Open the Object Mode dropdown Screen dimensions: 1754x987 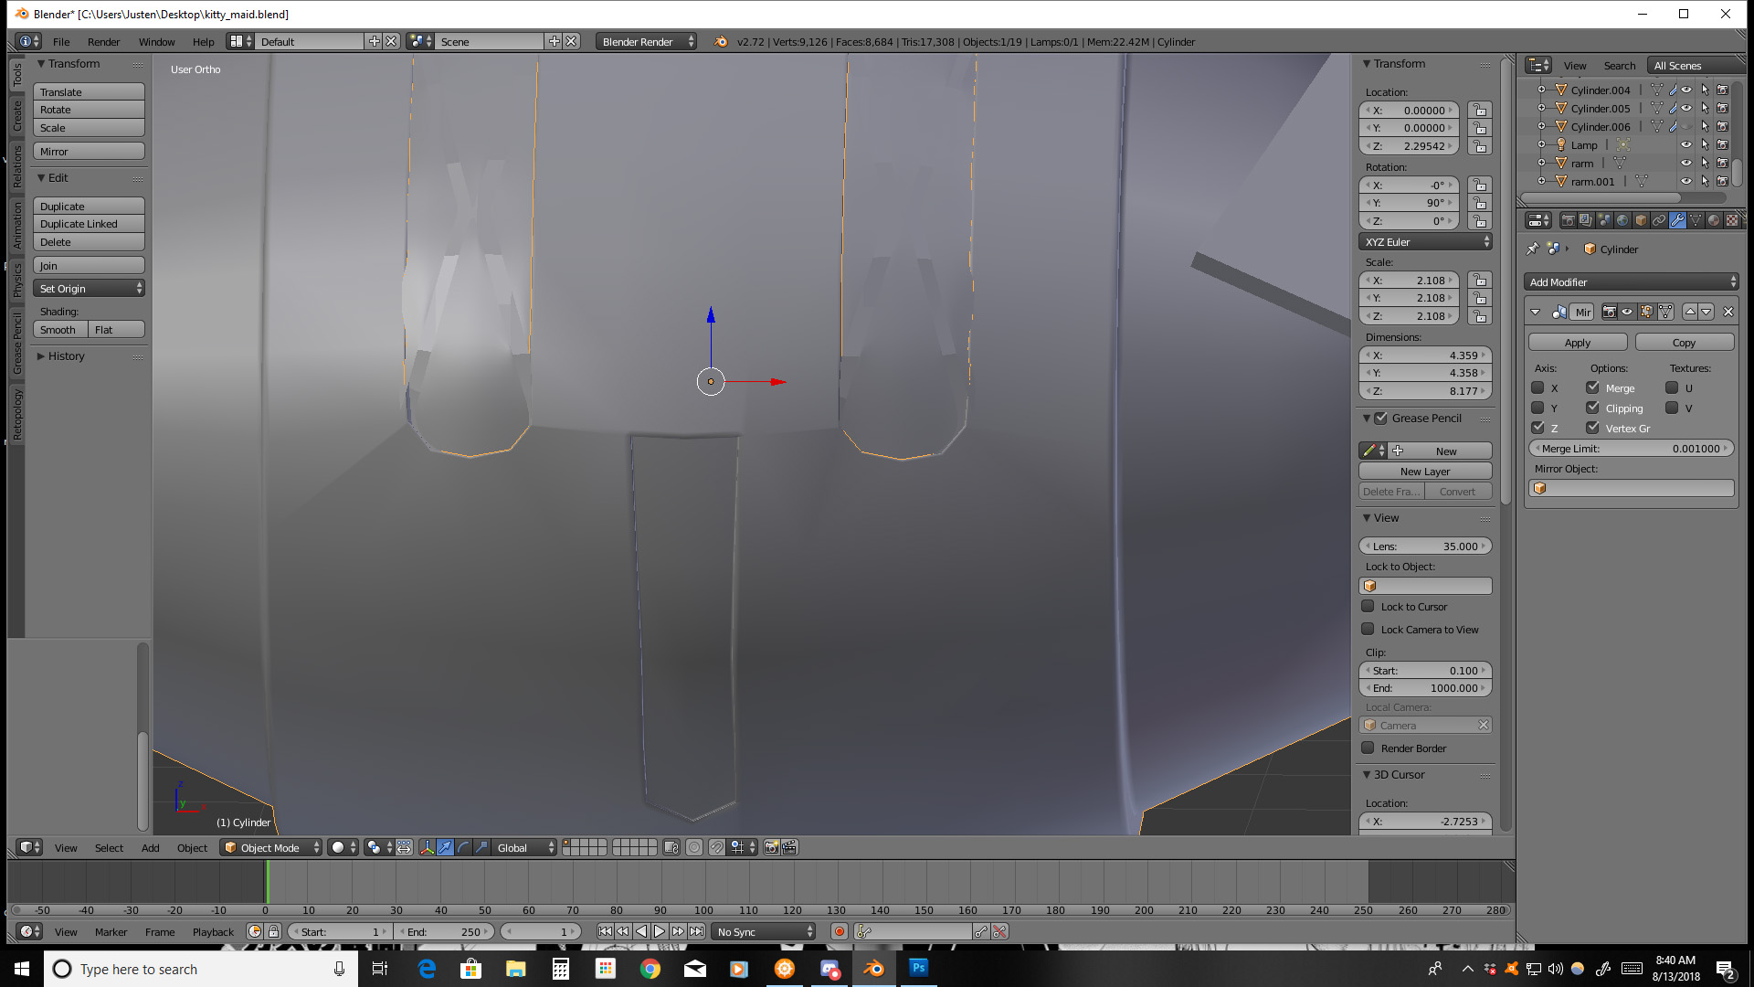pyautogui.click(x=269, y=847)
